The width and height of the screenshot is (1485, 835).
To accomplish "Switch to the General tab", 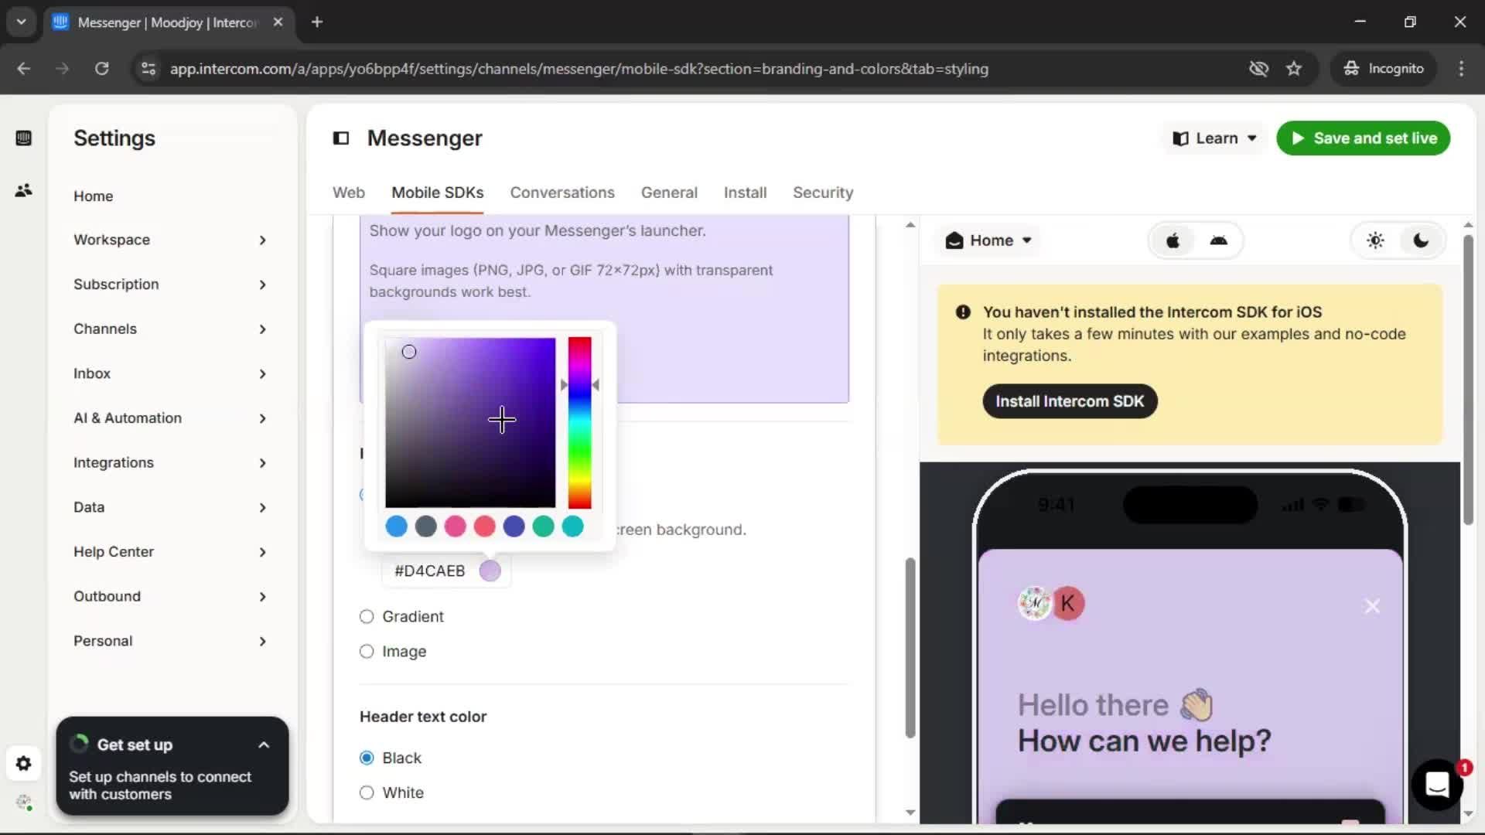I will pos(669,193).
